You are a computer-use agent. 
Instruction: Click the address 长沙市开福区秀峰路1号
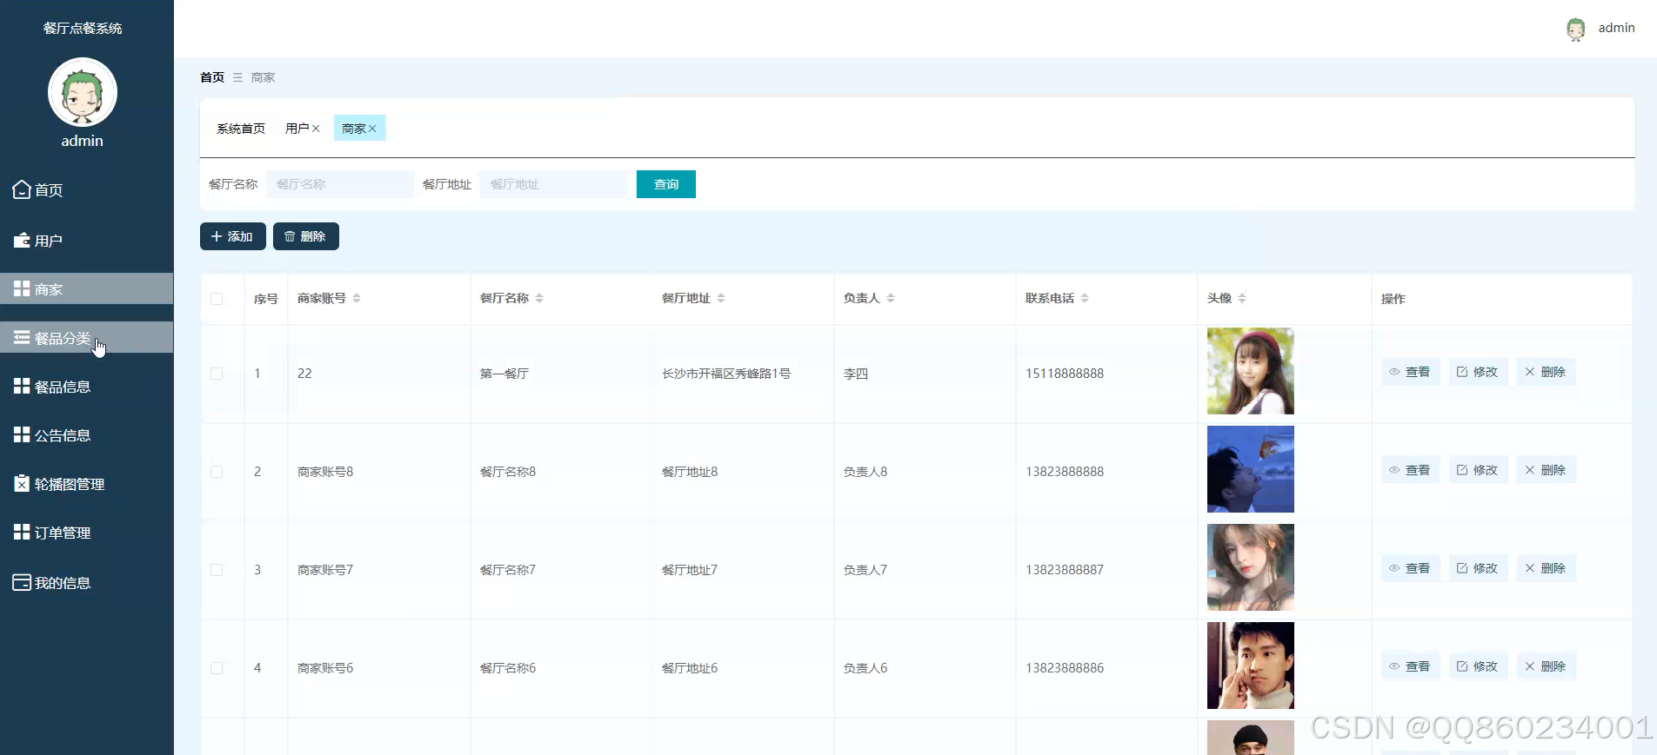click(726, 374)
